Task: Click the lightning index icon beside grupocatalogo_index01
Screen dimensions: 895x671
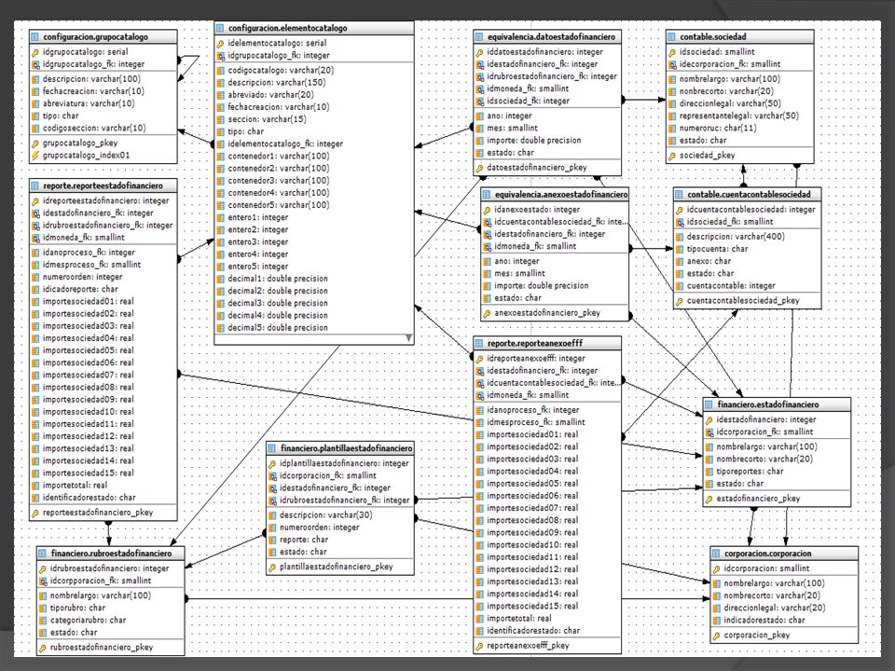Action: pos(34,156)
